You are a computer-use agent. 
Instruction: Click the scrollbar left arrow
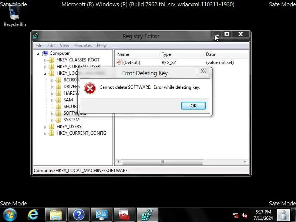pyautogui.click(x=118, y=162)
